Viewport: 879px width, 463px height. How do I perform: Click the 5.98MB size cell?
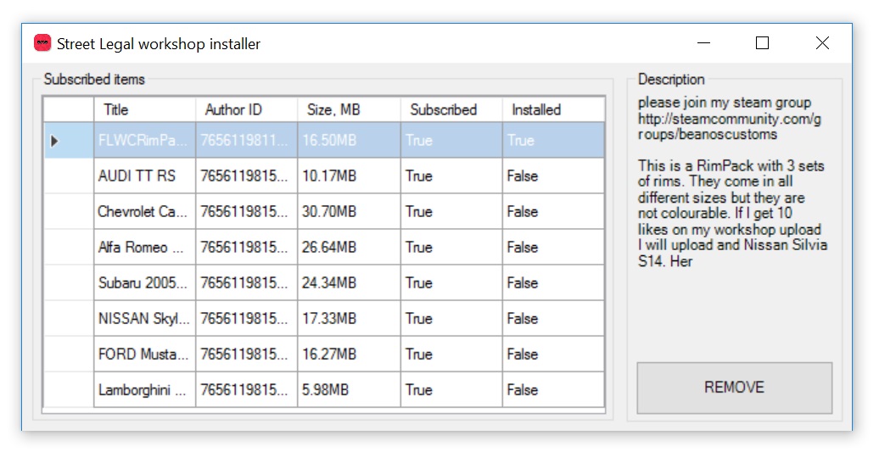point(326,390)
